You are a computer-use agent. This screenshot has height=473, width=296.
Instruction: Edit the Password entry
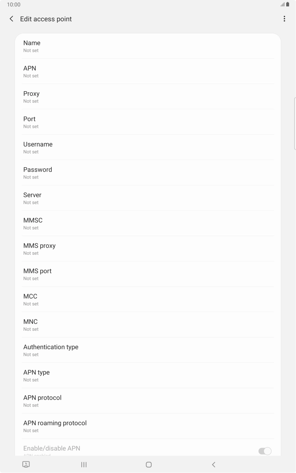pos(148,173)
